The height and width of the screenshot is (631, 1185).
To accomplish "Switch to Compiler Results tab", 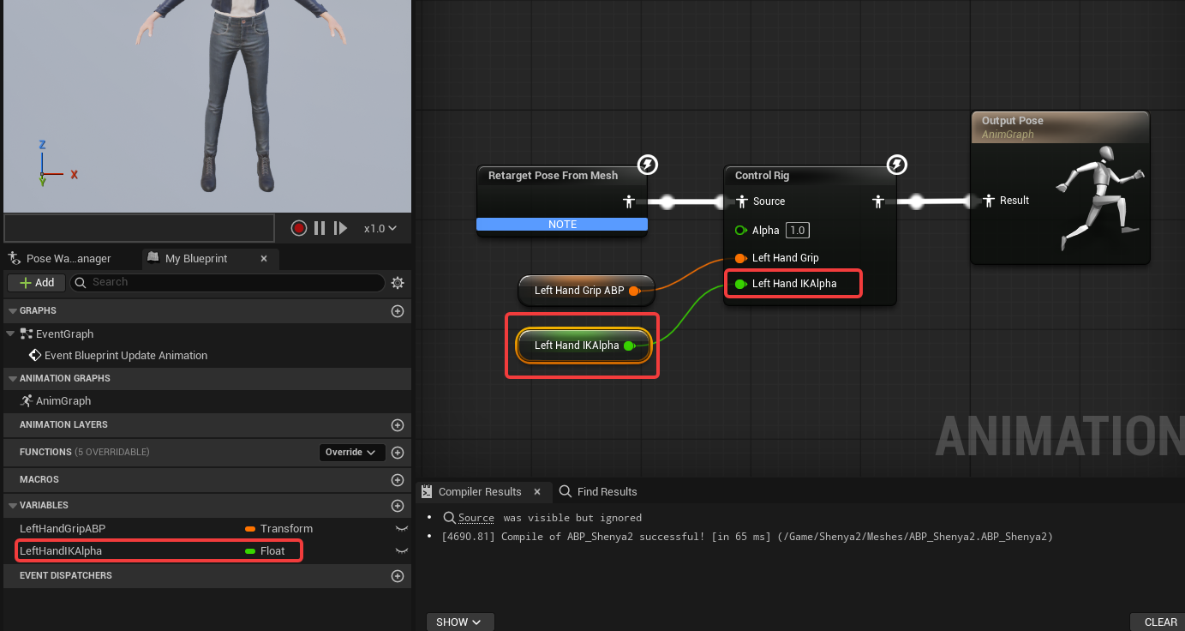I will pos(479,491).
